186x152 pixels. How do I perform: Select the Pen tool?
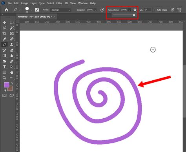12,61
